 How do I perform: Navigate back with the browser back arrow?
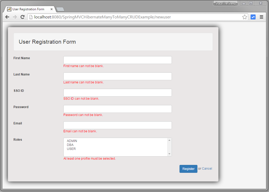point(7,17)
